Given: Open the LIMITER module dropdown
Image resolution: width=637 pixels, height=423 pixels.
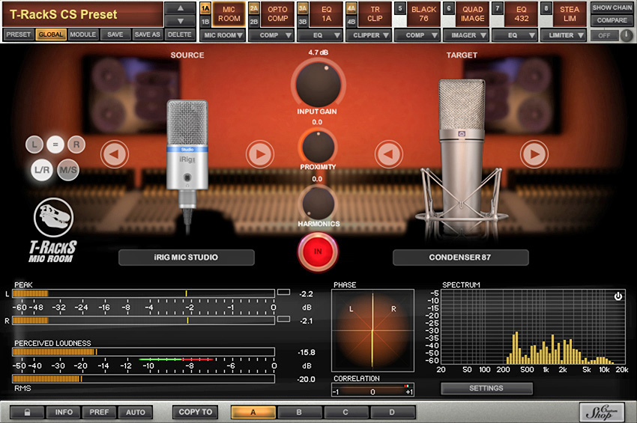Looking at the screenshot, I should [564, 35].
